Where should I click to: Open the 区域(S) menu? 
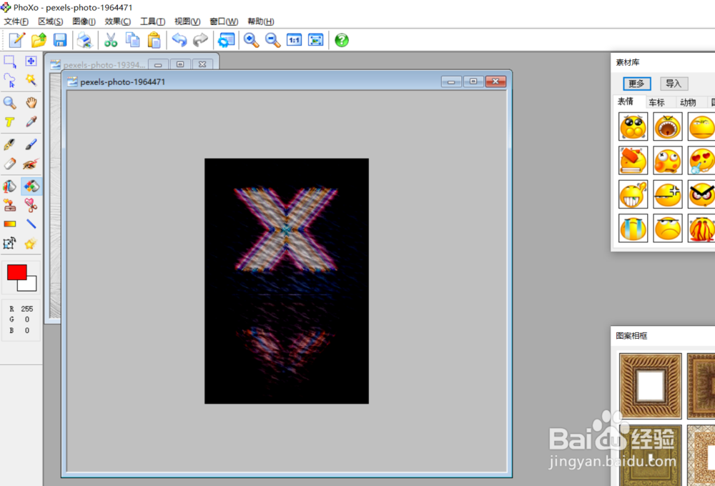50,21
